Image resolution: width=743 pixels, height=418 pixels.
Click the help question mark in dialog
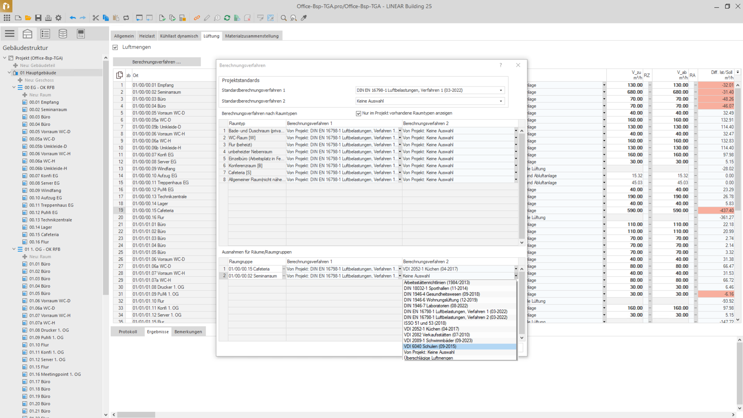click(x=501, y=65)
